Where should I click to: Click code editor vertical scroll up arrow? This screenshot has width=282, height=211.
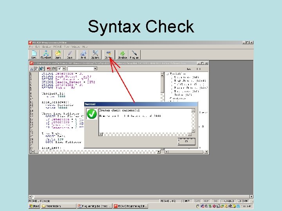pyautogui.click(x=162, y=75)
